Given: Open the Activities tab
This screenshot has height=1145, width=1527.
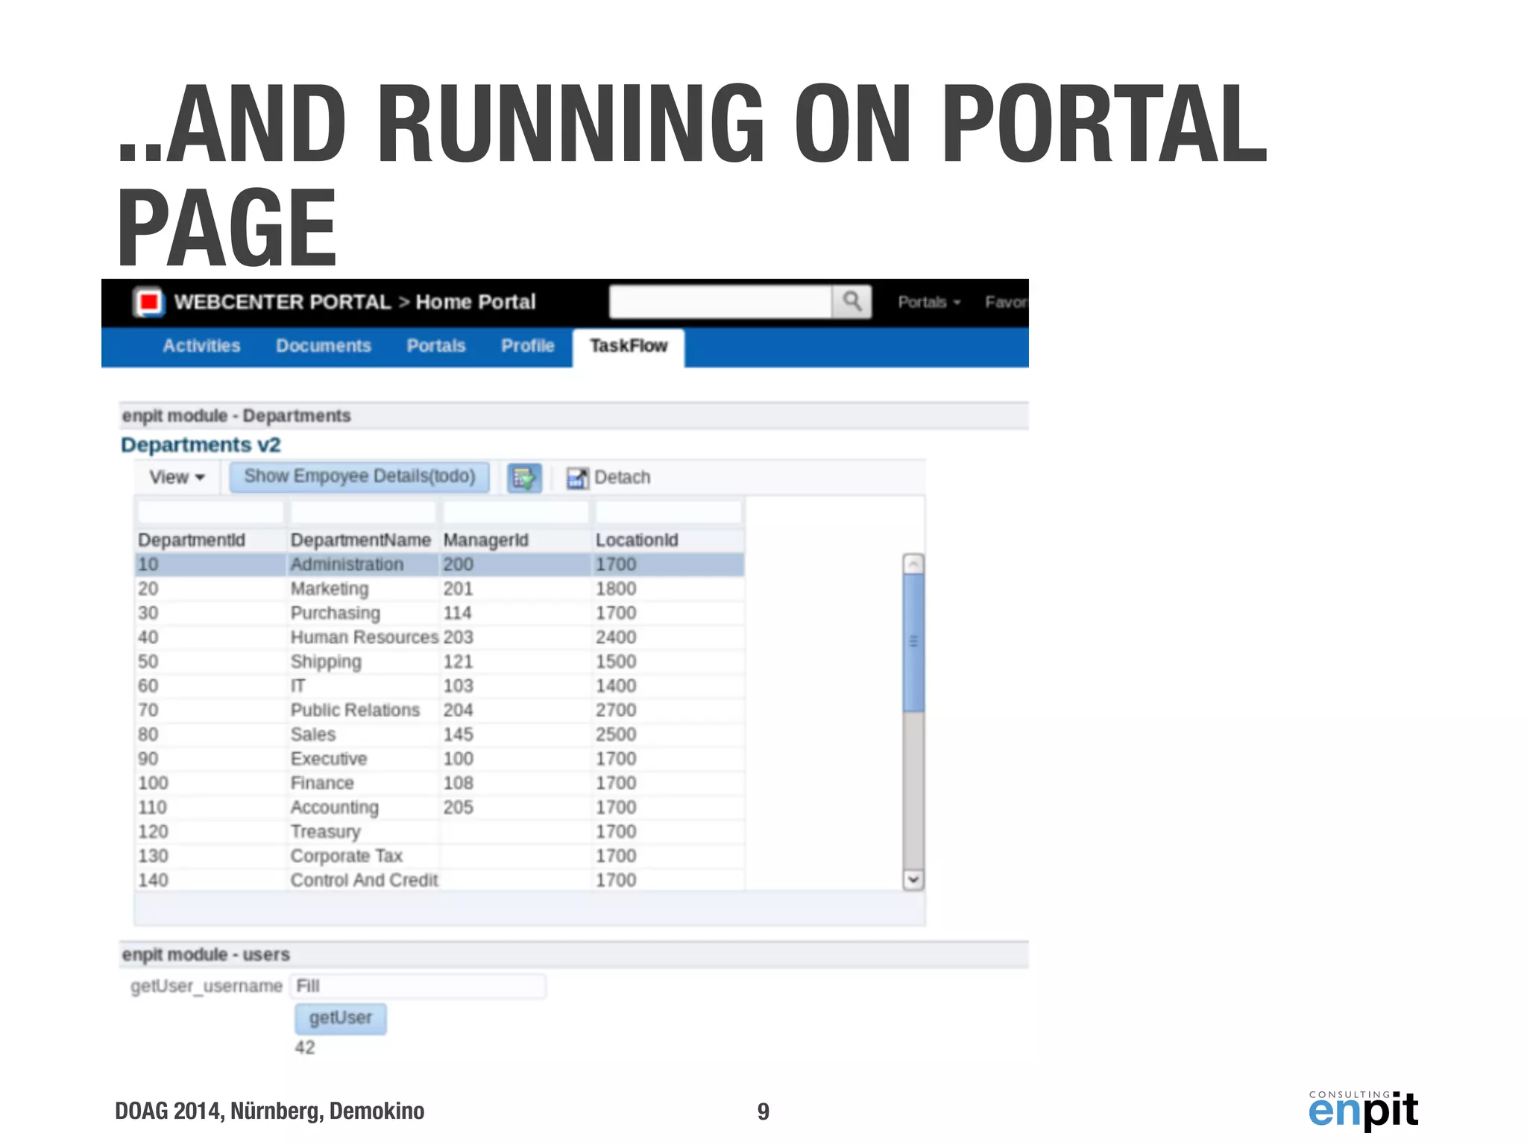Looking at the screenshot, I should click(x=201, y=346).
